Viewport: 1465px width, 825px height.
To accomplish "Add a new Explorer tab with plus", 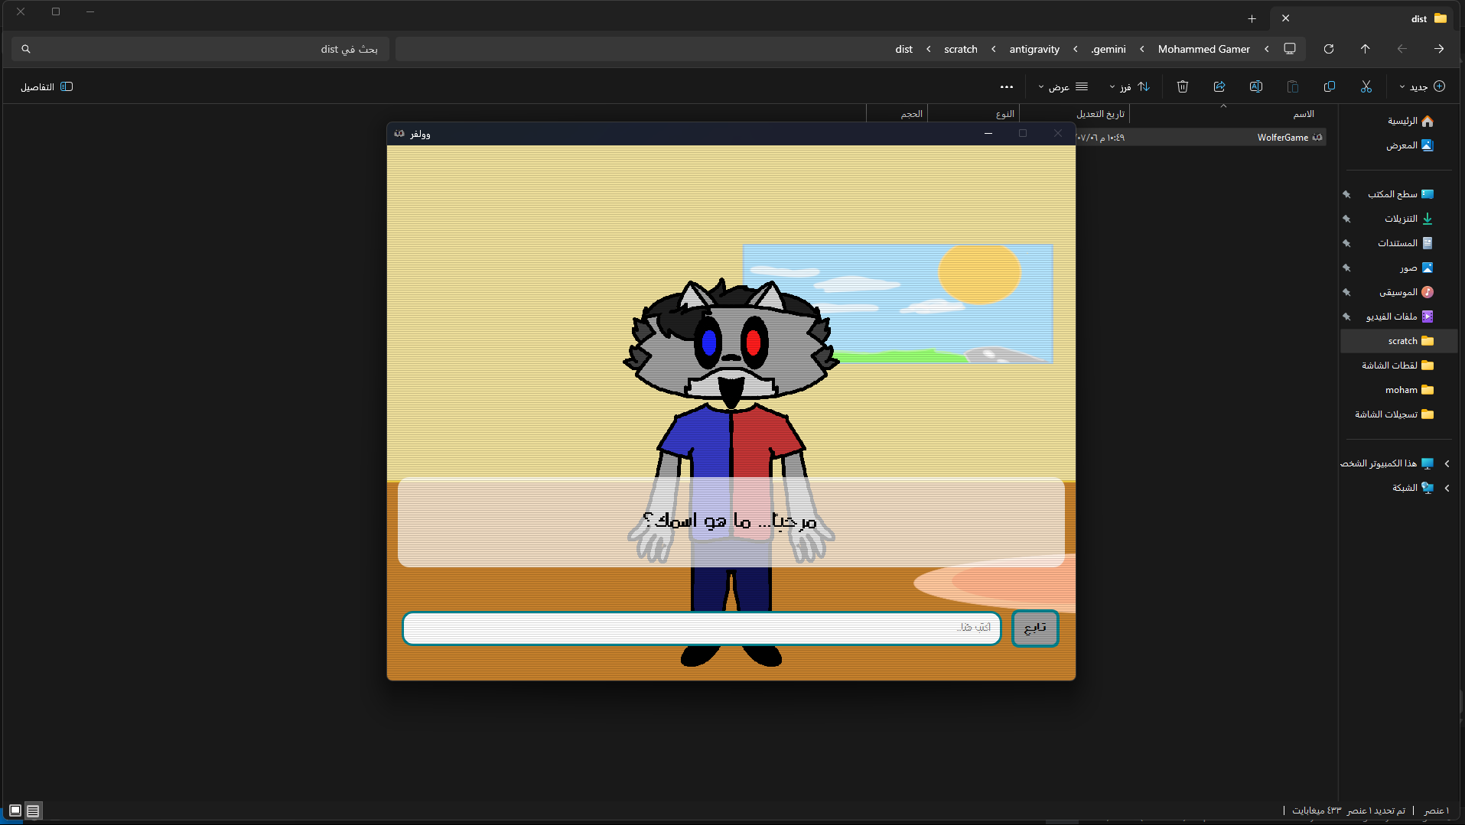I will click(x=1252, y=18).
